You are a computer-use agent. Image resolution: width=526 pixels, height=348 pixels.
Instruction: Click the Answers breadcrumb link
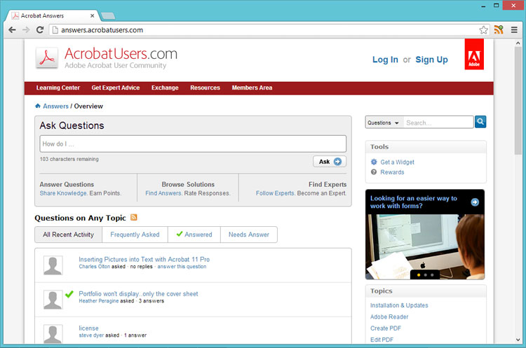55,106
